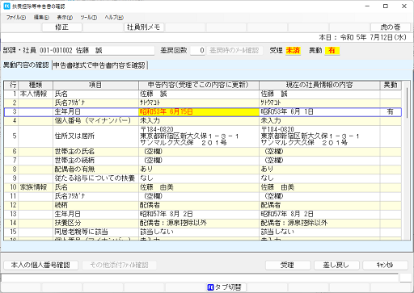The height and width of the screenshot is (293, 414).
Task: Click the キャンセル button
Action: pos(385,265)
